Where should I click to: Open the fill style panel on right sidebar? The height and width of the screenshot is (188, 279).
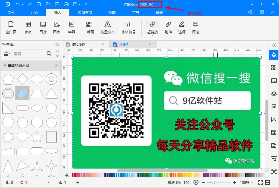pos(274,55)
